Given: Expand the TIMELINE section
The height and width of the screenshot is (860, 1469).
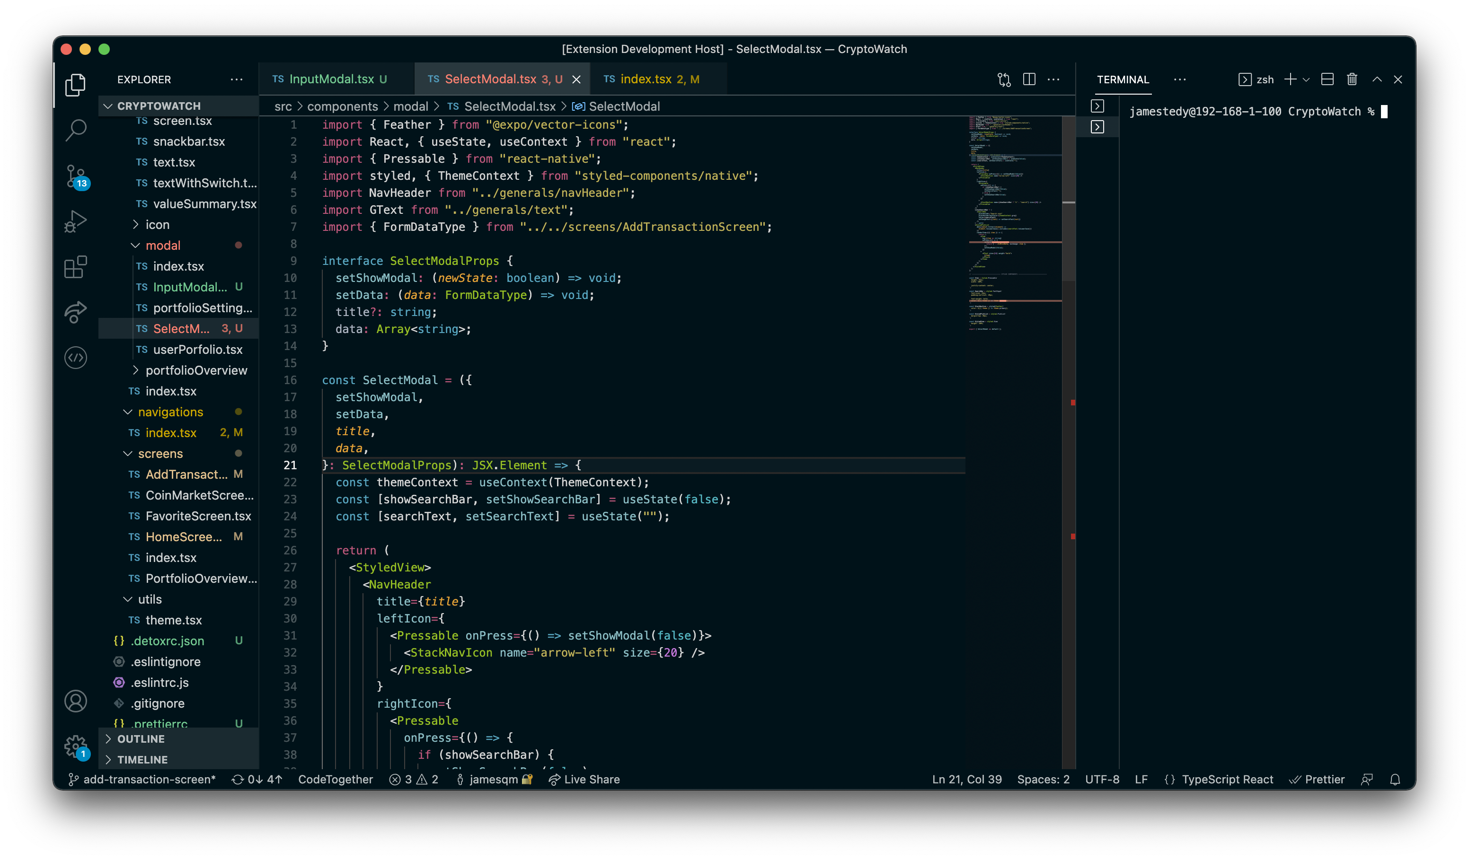Looking at the screenshot, I should point(178,760).
